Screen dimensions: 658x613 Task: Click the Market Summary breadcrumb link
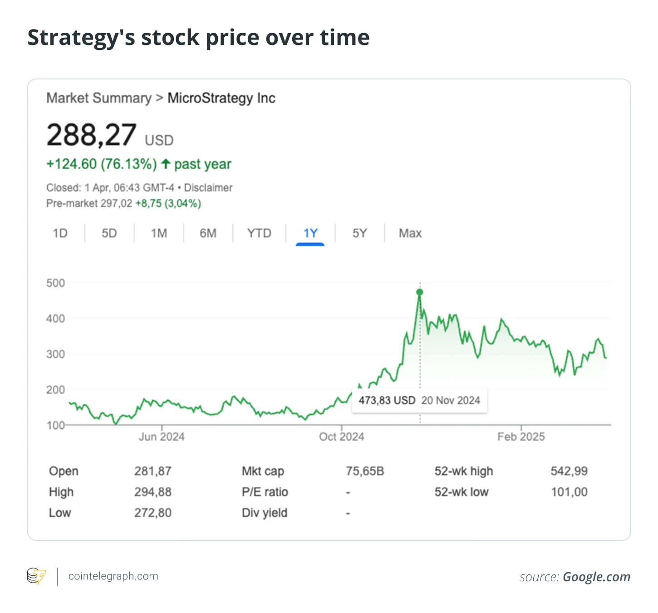[x=99, y=98]
